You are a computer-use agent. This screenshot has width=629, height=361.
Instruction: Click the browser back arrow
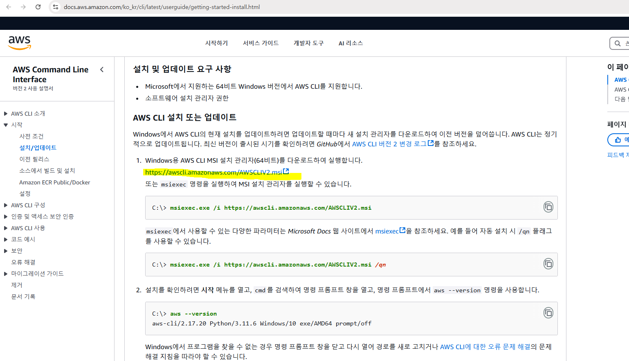8,7
